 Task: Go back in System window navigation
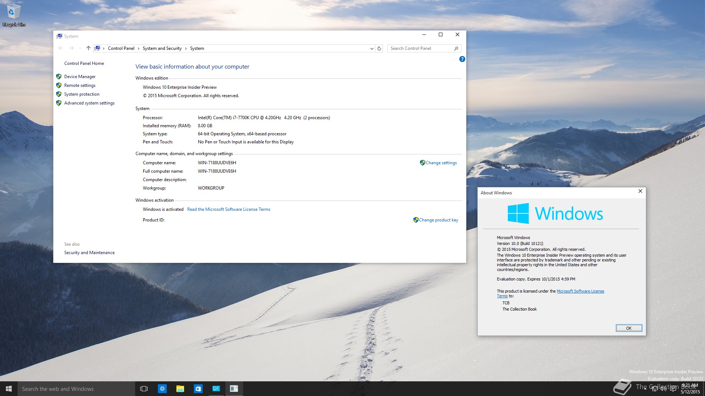point(61,48)
